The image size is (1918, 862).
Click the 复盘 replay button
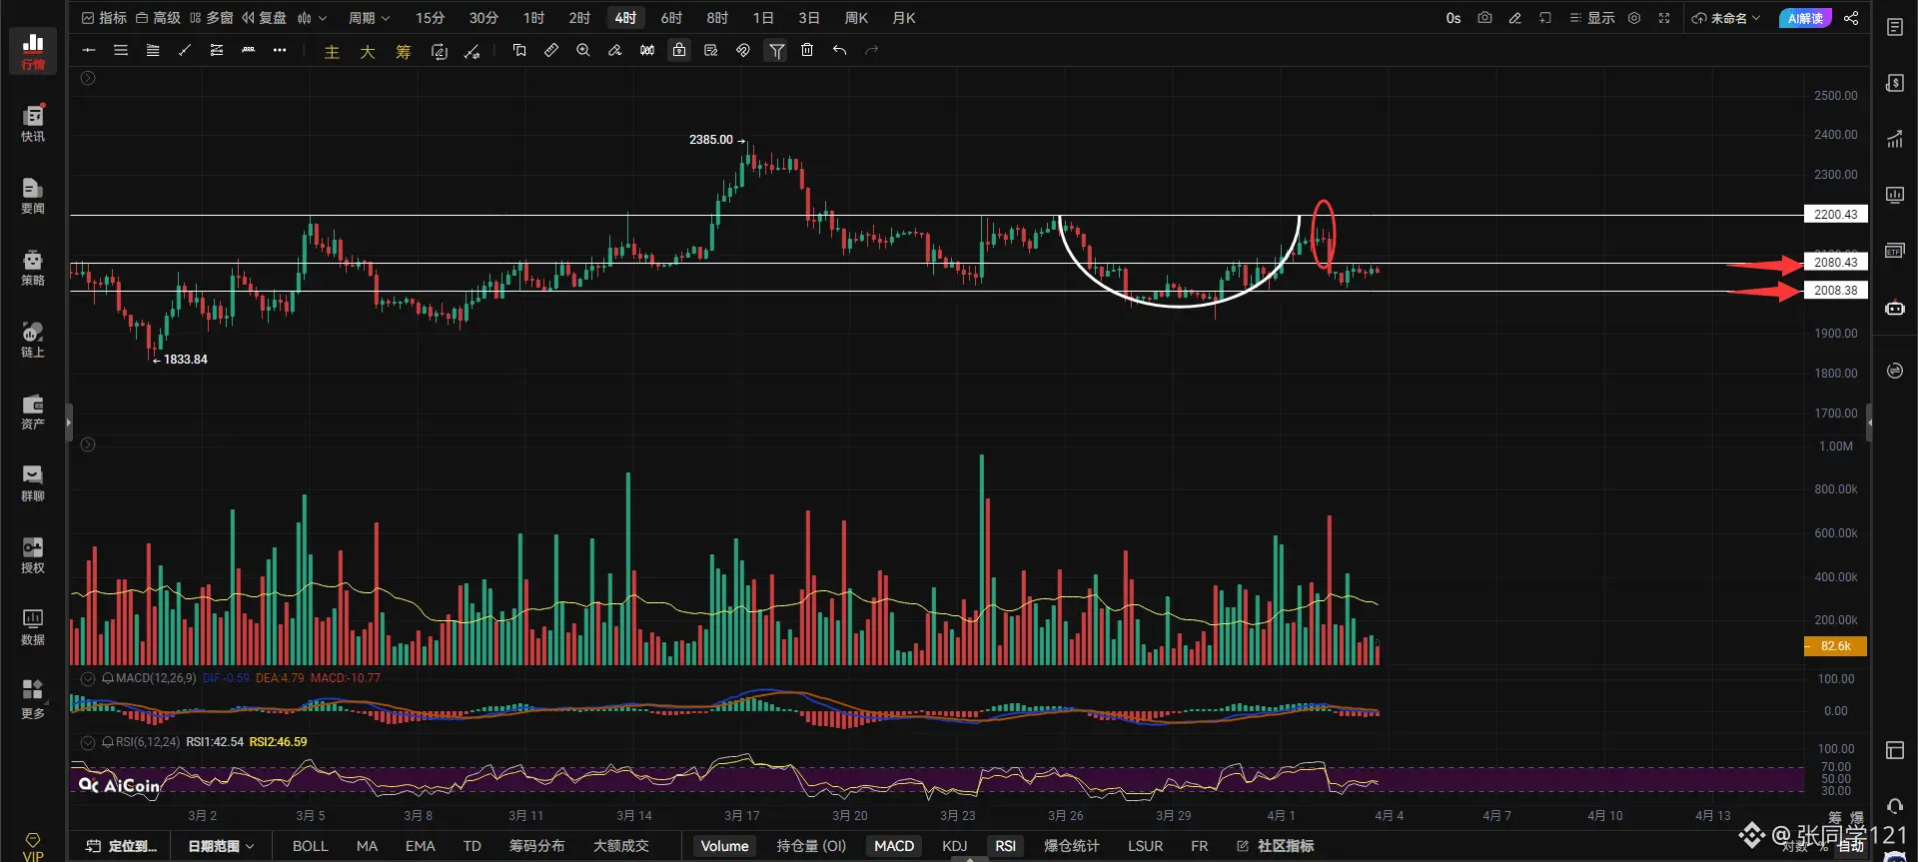(x=264, y=18)
